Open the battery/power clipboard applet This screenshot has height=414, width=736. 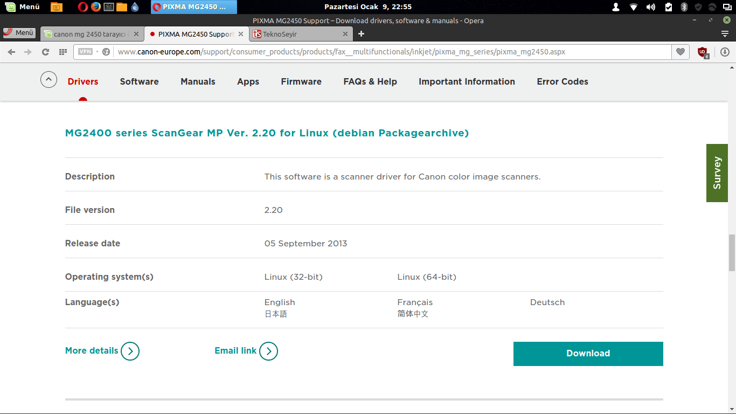point(669,7)
